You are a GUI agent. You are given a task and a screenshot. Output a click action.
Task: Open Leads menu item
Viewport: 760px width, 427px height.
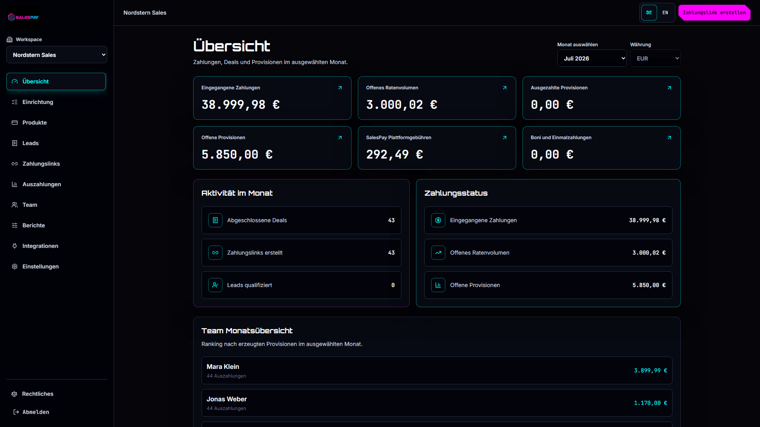click(56, 143)
